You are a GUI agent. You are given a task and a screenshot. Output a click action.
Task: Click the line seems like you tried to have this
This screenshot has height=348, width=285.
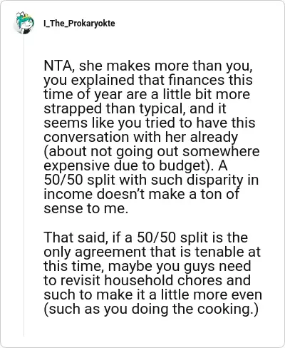pos(150,123)
